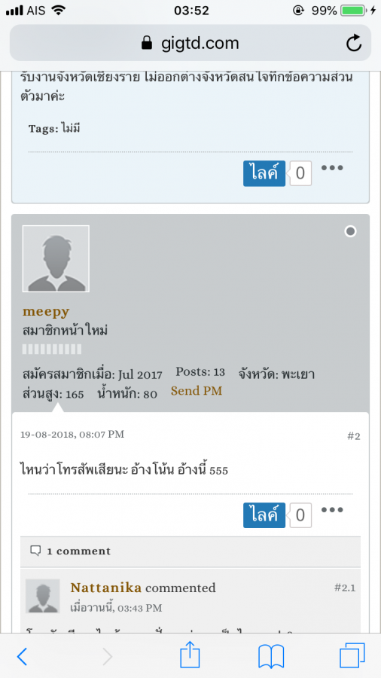The height and width of the screenshot is (678, 381).
Task: Open the Safari share sheet icon
Action: point(190,655)
